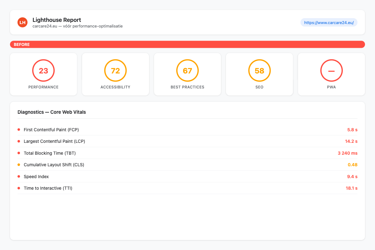
Task: Select the Accessibility score gauge 72
Action: point(116,71)
